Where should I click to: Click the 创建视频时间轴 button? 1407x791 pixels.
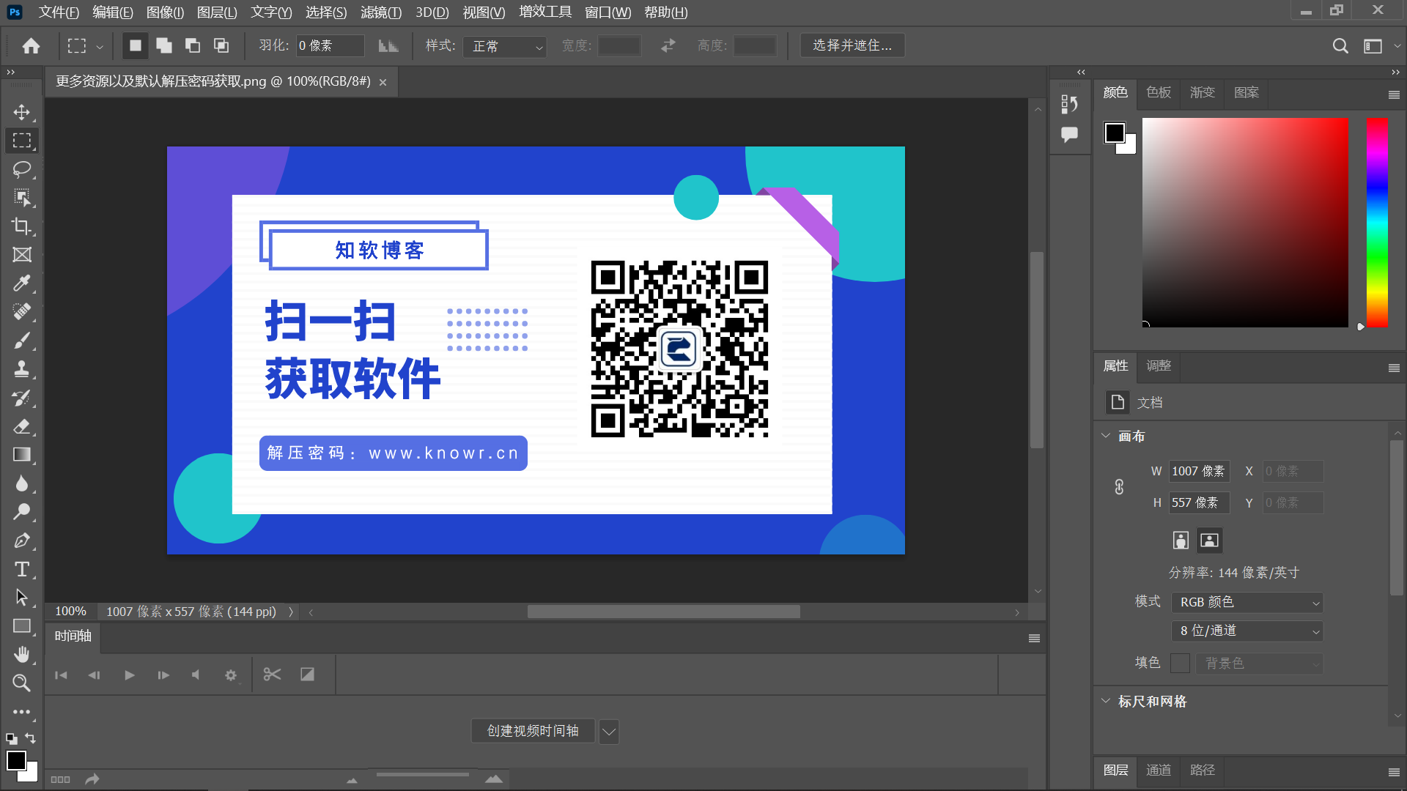pos(533,731)
